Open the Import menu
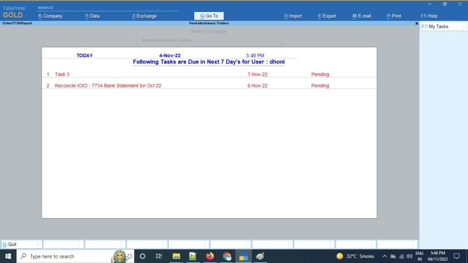The image size is (468, 263). (292, 16)
